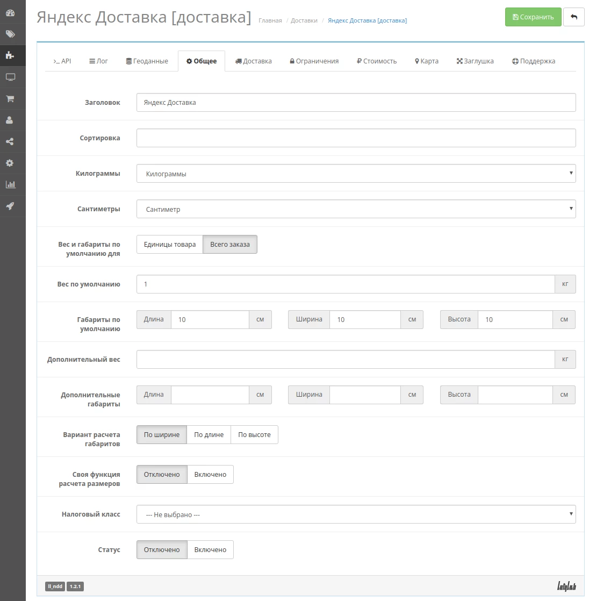
Task: Switch to the Лог tab
Action: click(98, 61)
